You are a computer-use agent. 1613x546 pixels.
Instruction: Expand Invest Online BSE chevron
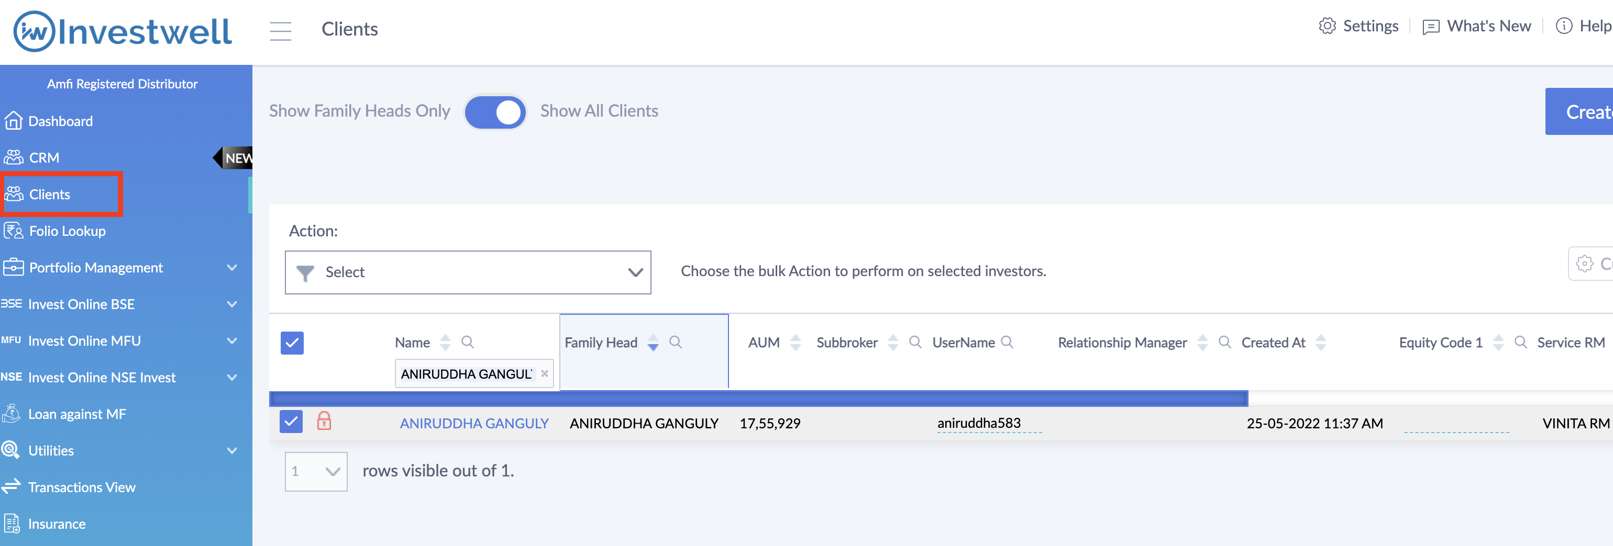[233, 304]
